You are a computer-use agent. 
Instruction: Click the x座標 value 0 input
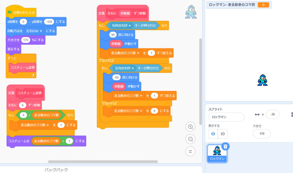(x=23, y=22)
